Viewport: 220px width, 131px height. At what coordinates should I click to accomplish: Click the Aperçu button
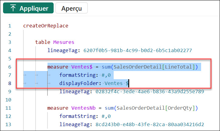[x=71, y=8]
